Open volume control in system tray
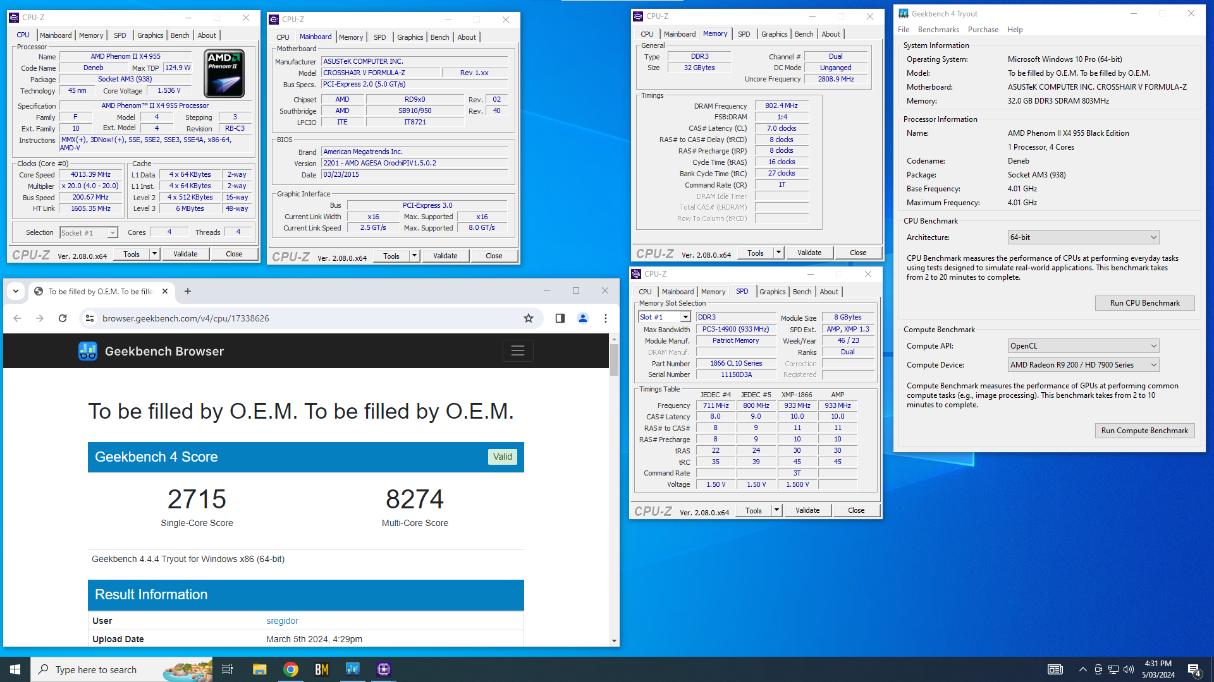 (1129, 669)
